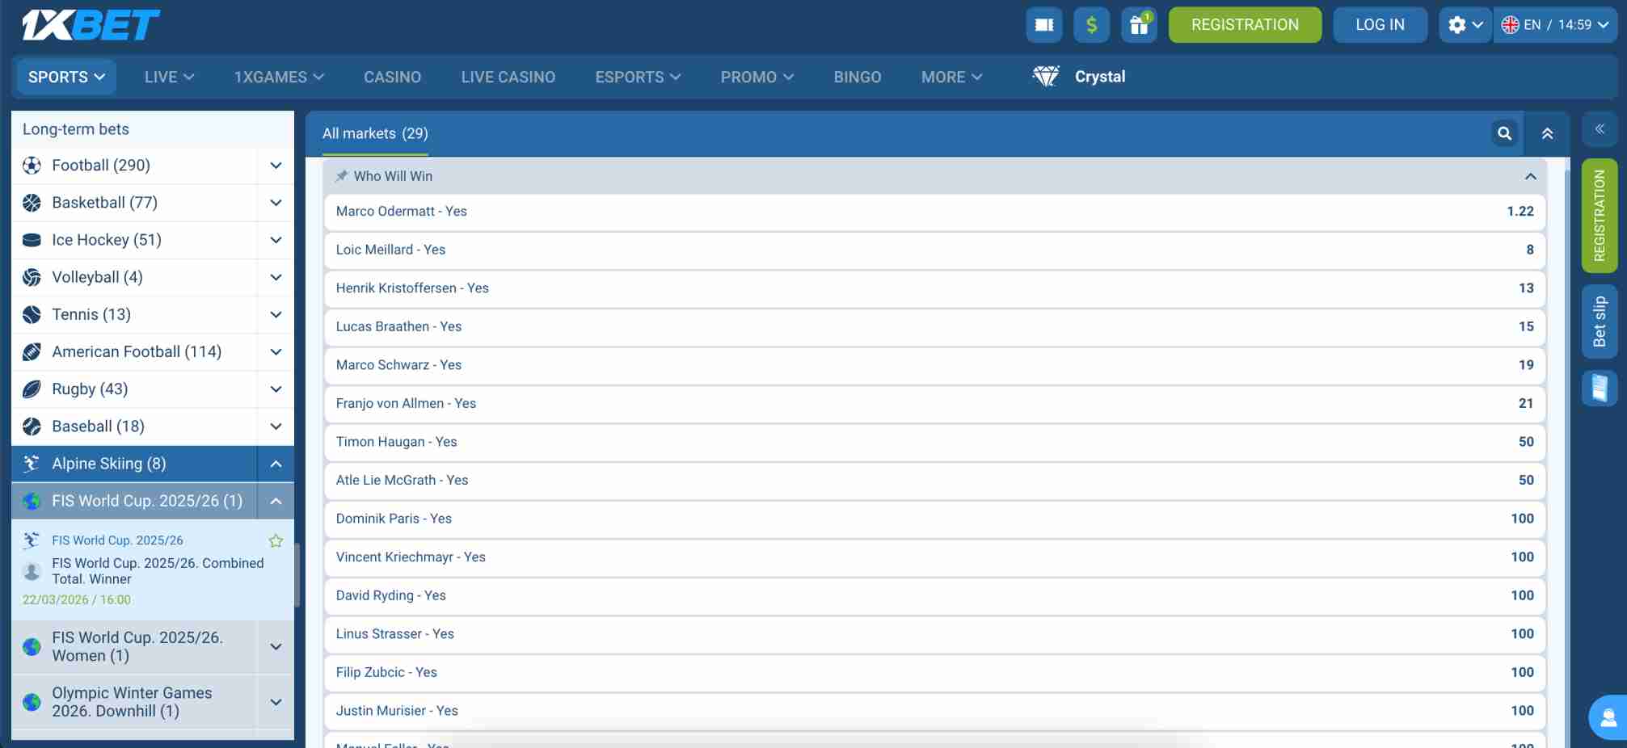Open the dollar payments icon
This screenshot has height=748, width=1627.
[1091, 25]
